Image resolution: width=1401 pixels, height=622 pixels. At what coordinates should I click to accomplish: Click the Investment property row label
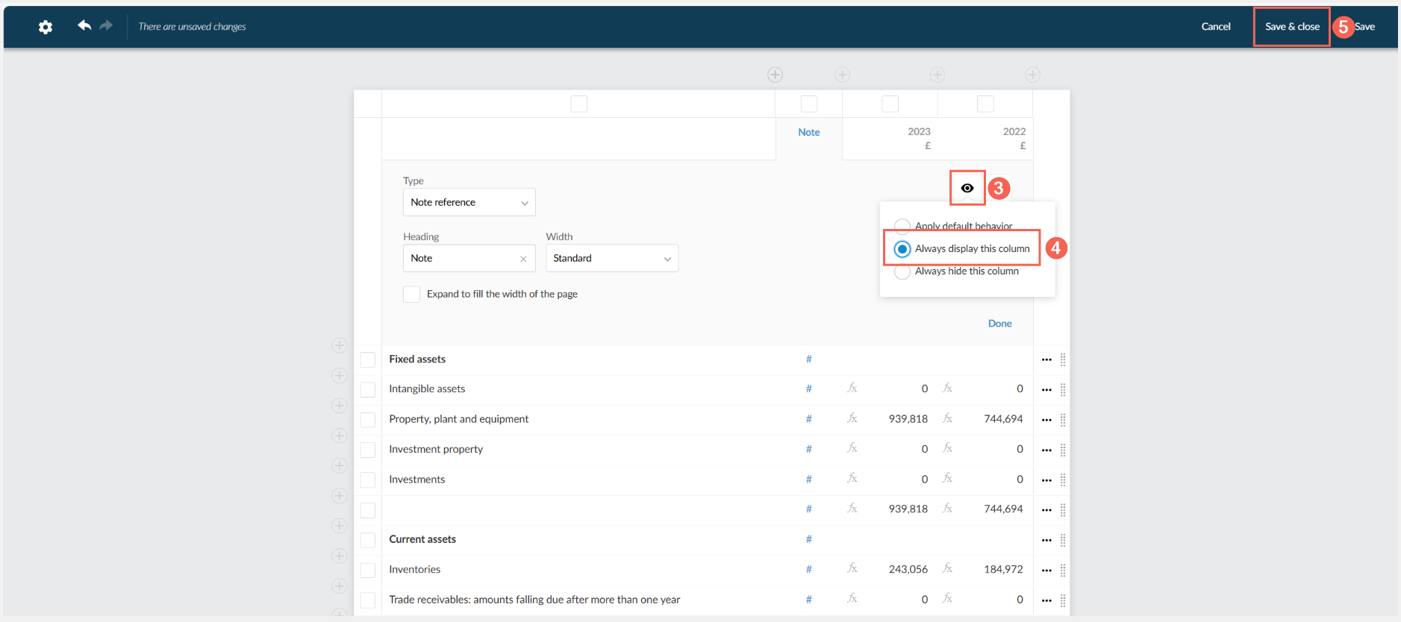436,449
